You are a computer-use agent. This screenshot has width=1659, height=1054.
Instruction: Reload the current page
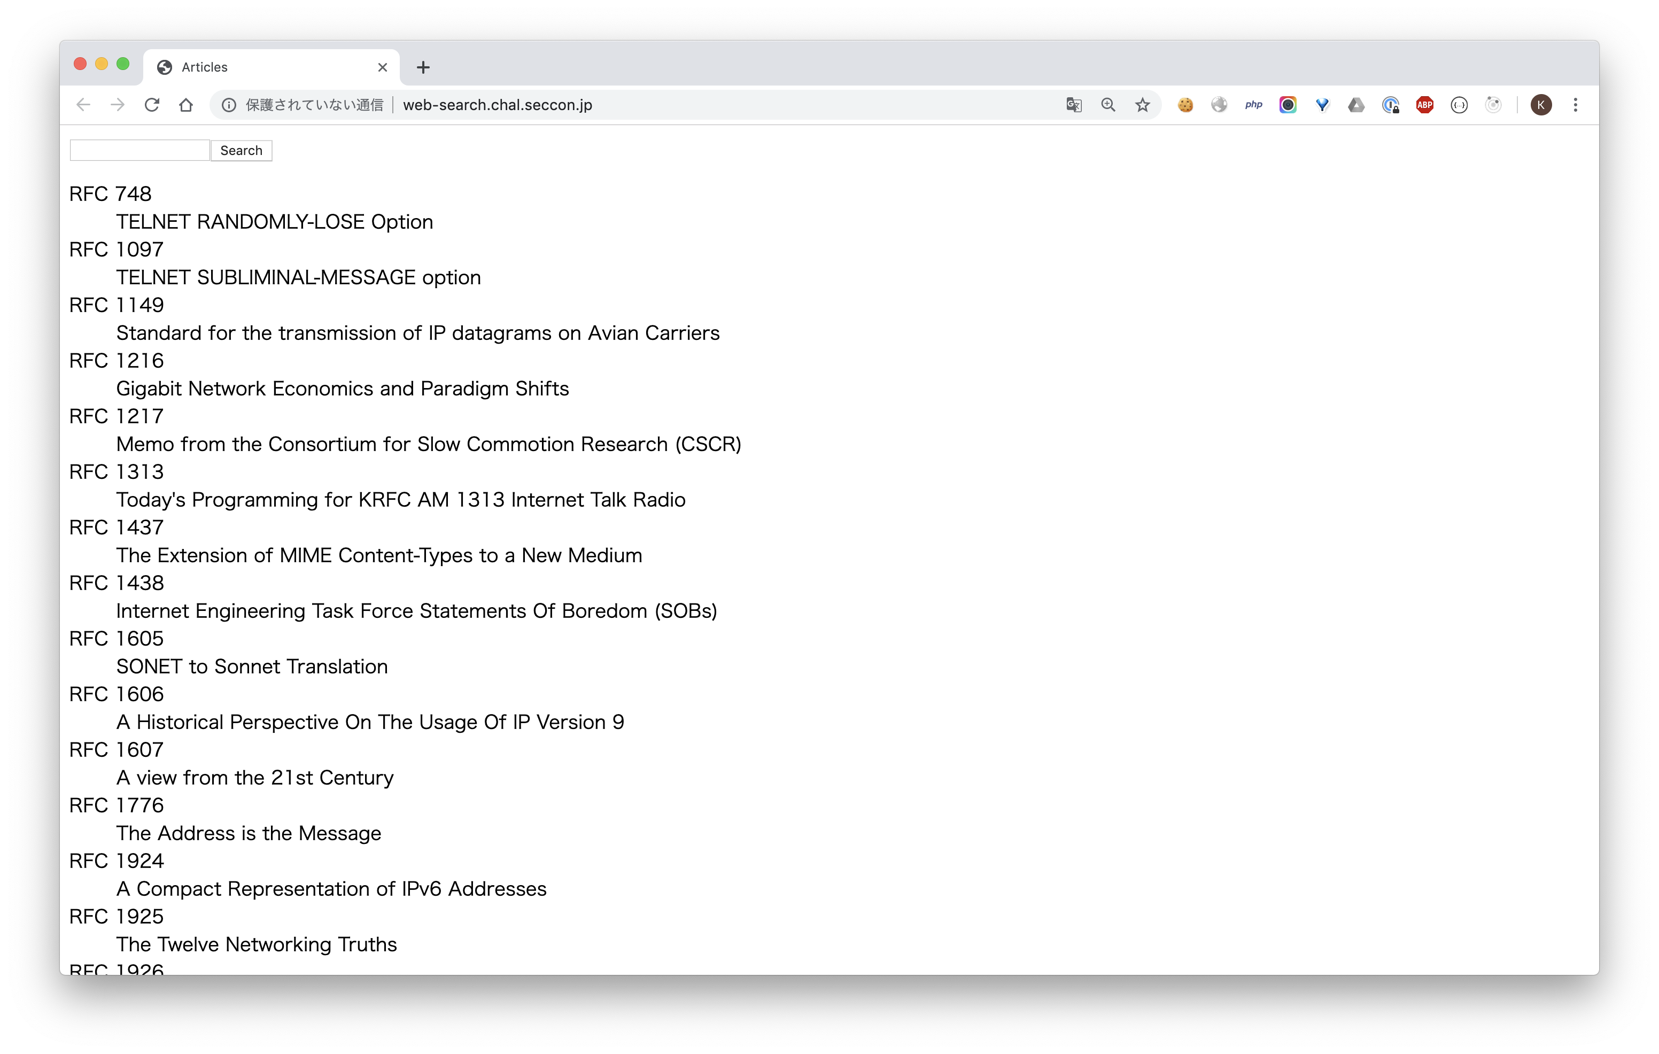(x=152, y=105)
